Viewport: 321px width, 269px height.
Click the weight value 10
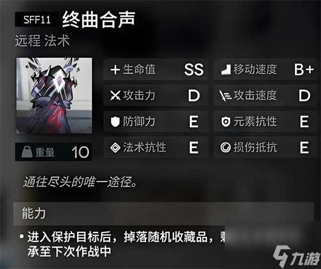(80, 152)
